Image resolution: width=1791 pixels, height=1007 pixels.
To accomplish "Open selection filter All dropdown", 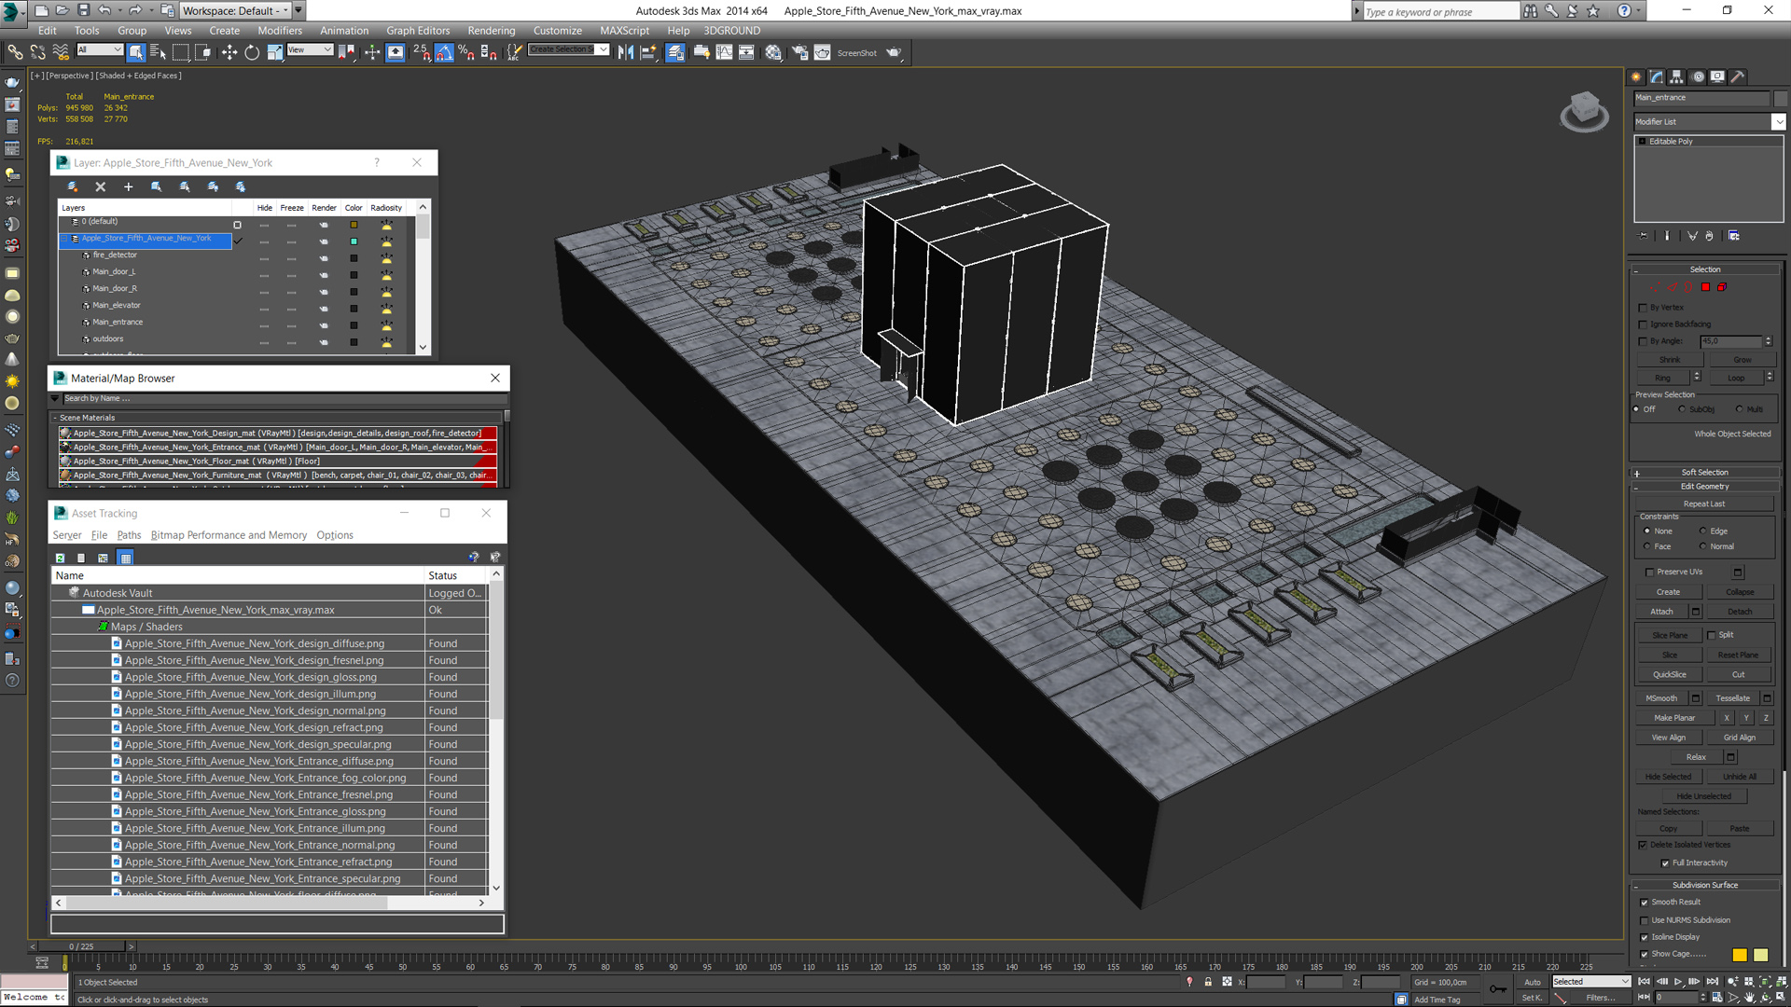I will [99, 50].
